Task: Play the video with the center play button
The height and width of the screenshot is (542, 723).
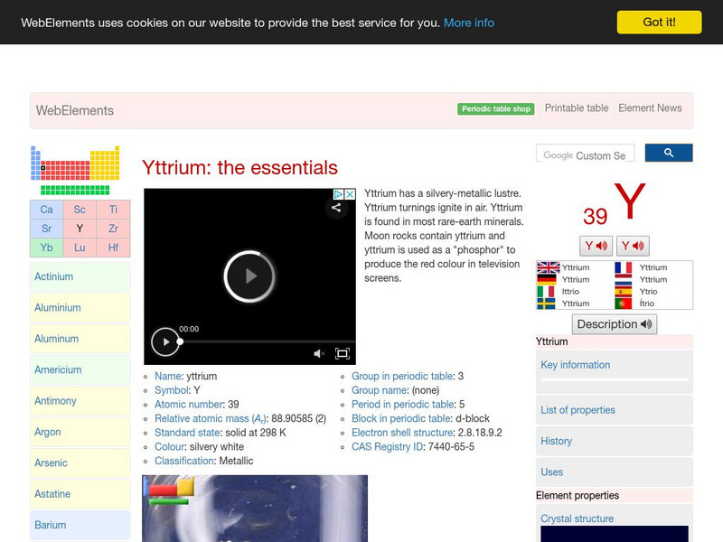Action: tap(249, 276)
